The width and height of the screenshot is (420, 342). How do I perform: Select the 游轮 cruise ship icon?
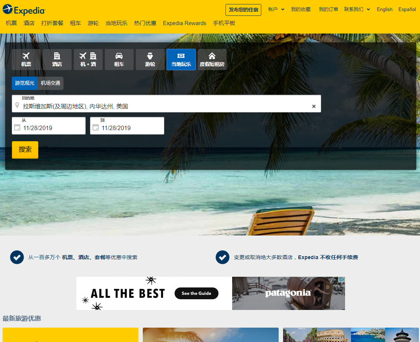150,56
